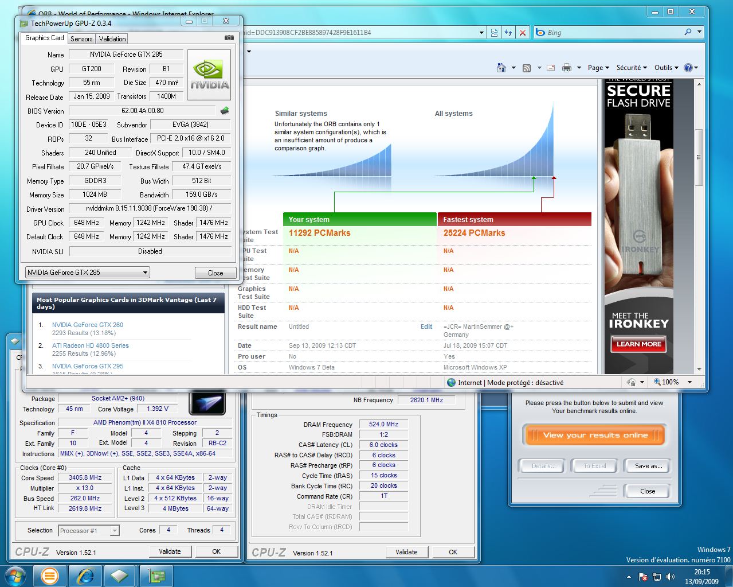Click the Close button in the benchmark dialog
Screen dimensions: 733x587
pyautogui.click(x=648, y=491)
